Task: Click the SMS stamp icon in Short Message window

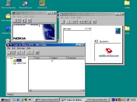Action: tap(118, 31)
